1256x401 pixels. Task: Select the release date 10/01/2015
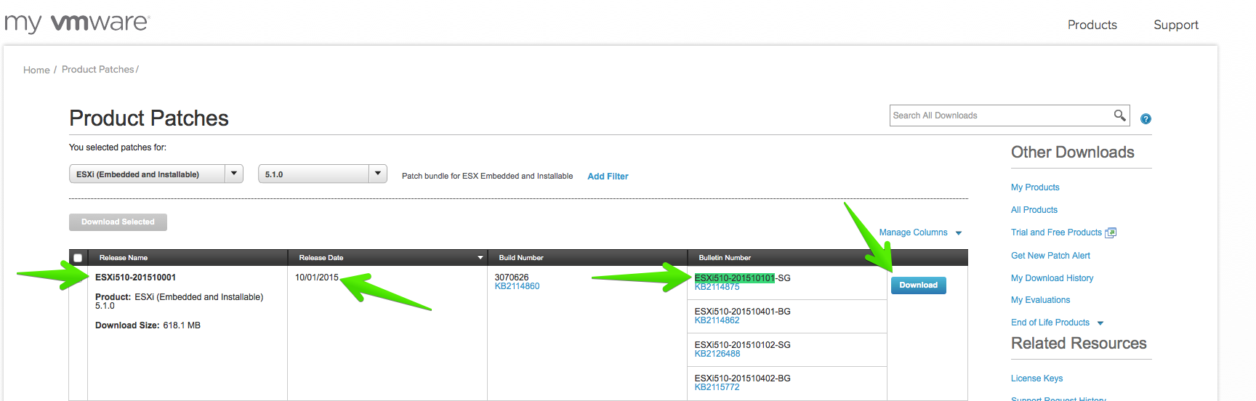(317, 278)
